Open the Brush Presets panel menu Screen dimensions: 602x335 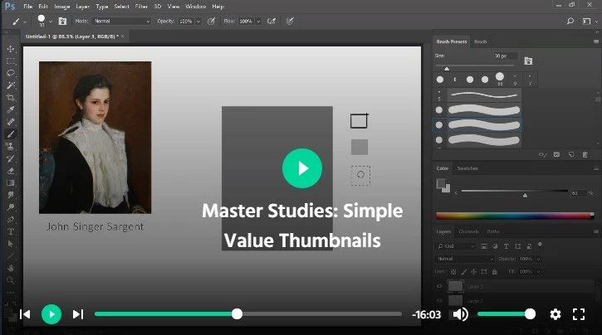tap(596, 41)
